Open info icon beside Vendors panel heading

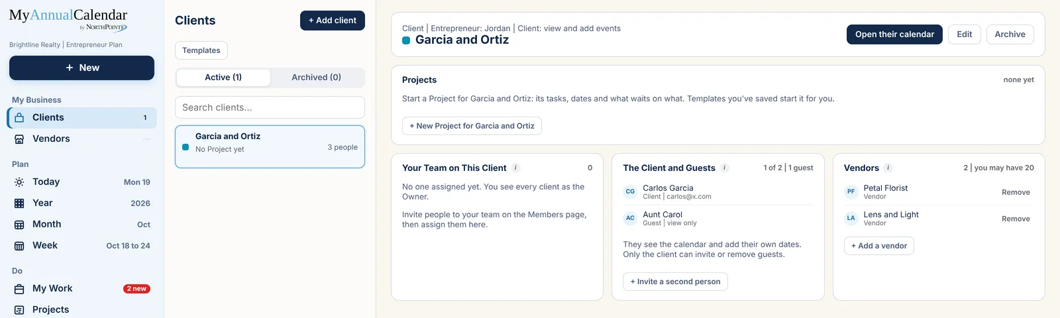[x=888, y=168]
